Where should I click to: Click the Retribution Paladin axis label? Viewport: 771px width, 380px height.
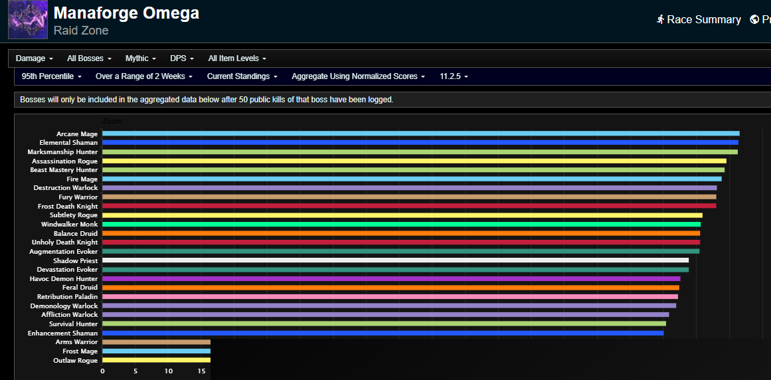point(67,296)
